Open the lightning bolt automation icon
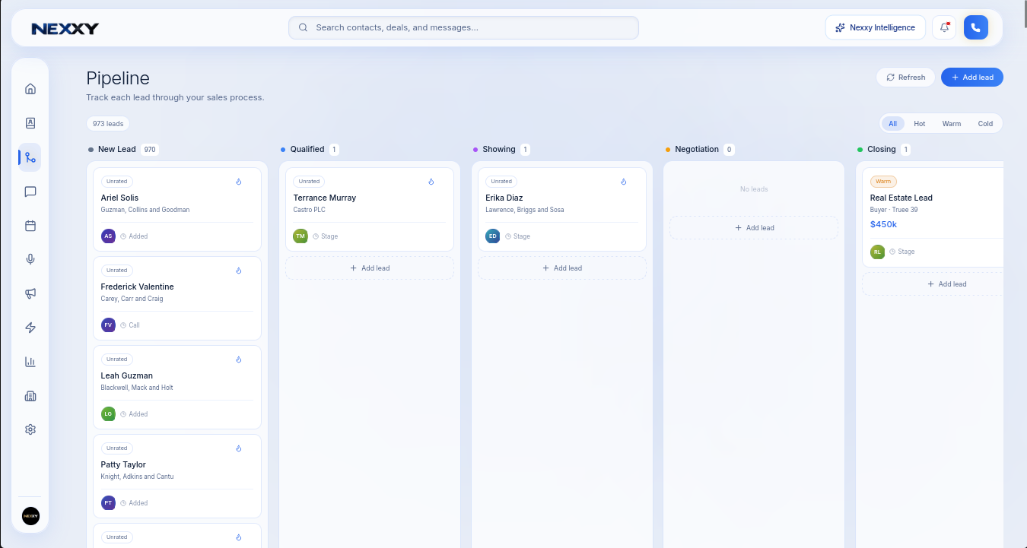 (30, 328)
